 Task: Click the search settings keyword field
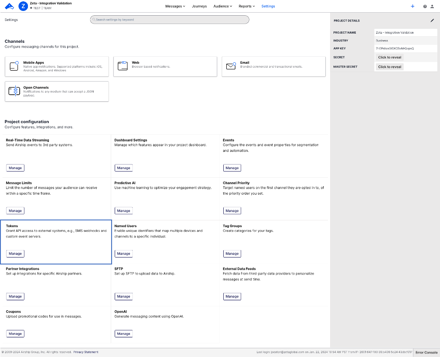170,20
